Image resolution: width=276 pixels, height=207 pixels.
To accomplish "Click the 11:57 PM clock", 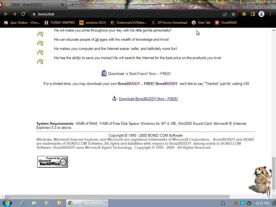I will pyautogui.click(x=262, y=203).
